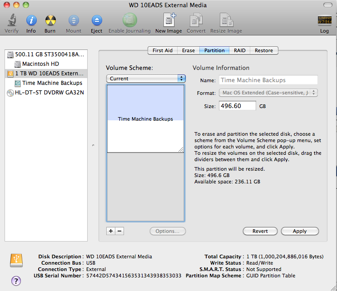Click the Apply button
Image resolution: width=337 pixels, height=291 pixels.
[300, 231]
